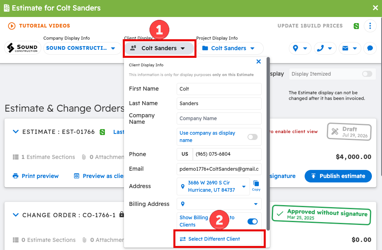Click the Sound Construction company logo
The image size is (382, 250).
coord(22,48)
